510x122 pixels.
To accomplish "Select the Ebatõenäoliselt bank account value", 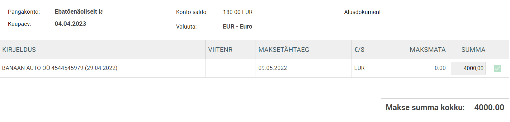I will pos(78,11).
